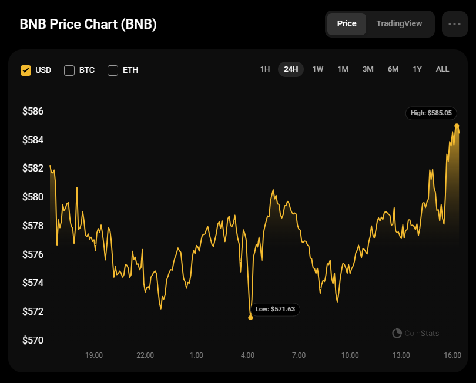Enable the BTC currency checkbox
This screenshot has height=383, width=476.
click(69, 70)
